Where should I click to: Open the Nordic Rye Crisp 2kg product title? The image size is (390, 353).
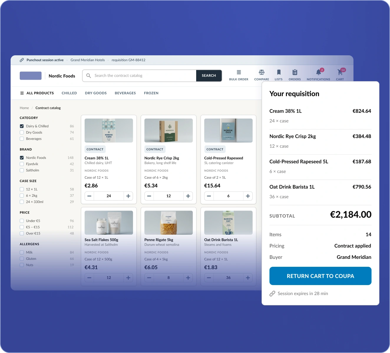[162, 158]
